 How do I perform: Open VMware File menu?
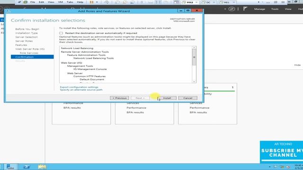pyautogui.click(x=33, y=2)
